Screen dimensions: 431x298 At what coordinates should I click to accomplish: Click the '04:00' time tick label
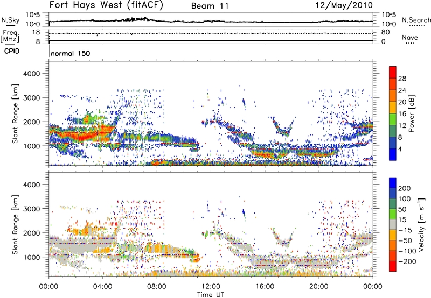pyautogui.click(x=103, y=287)
